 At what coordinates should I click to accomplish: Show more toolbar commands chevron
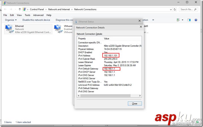[153, 20]
